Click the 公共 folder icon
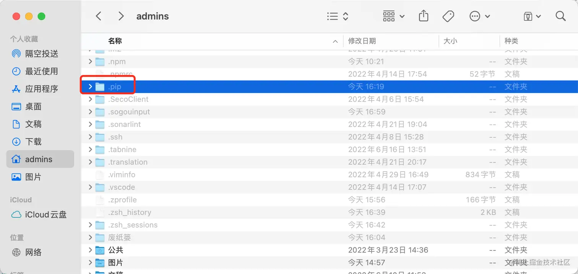Viewport: 578px width, 274px height. pyautogui.click(x=100, y=250)
